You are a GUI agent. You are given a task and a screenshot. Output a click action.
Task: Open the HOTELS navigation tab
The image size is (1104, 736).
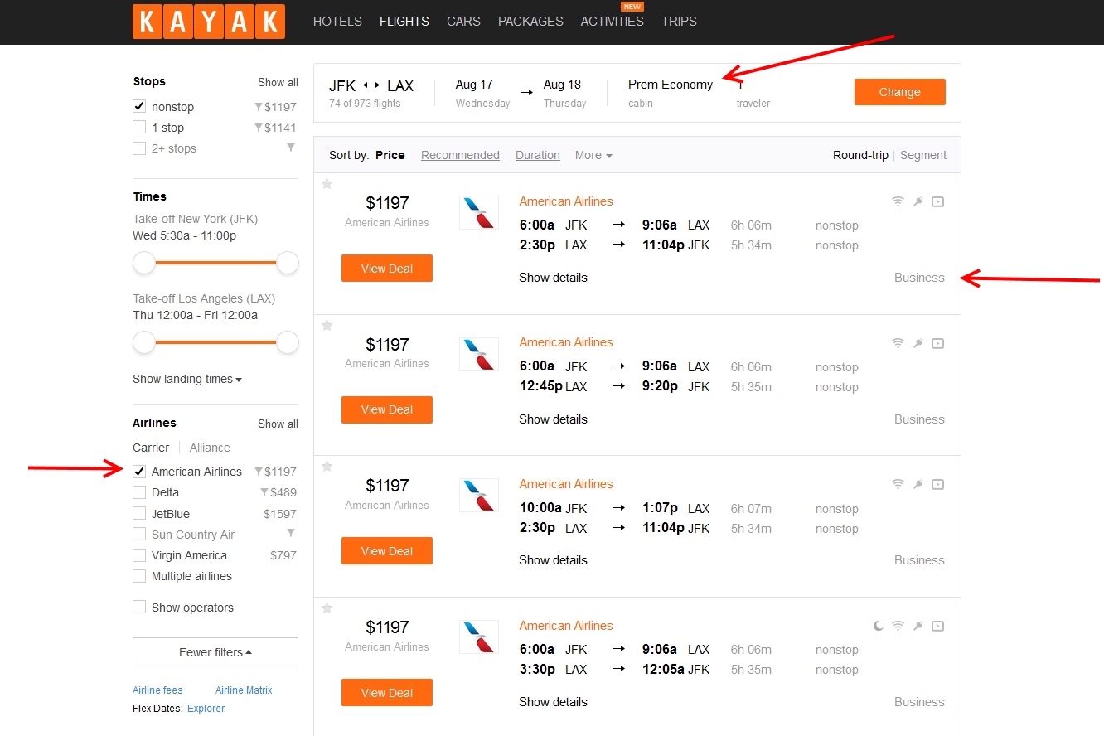point(337,22)
